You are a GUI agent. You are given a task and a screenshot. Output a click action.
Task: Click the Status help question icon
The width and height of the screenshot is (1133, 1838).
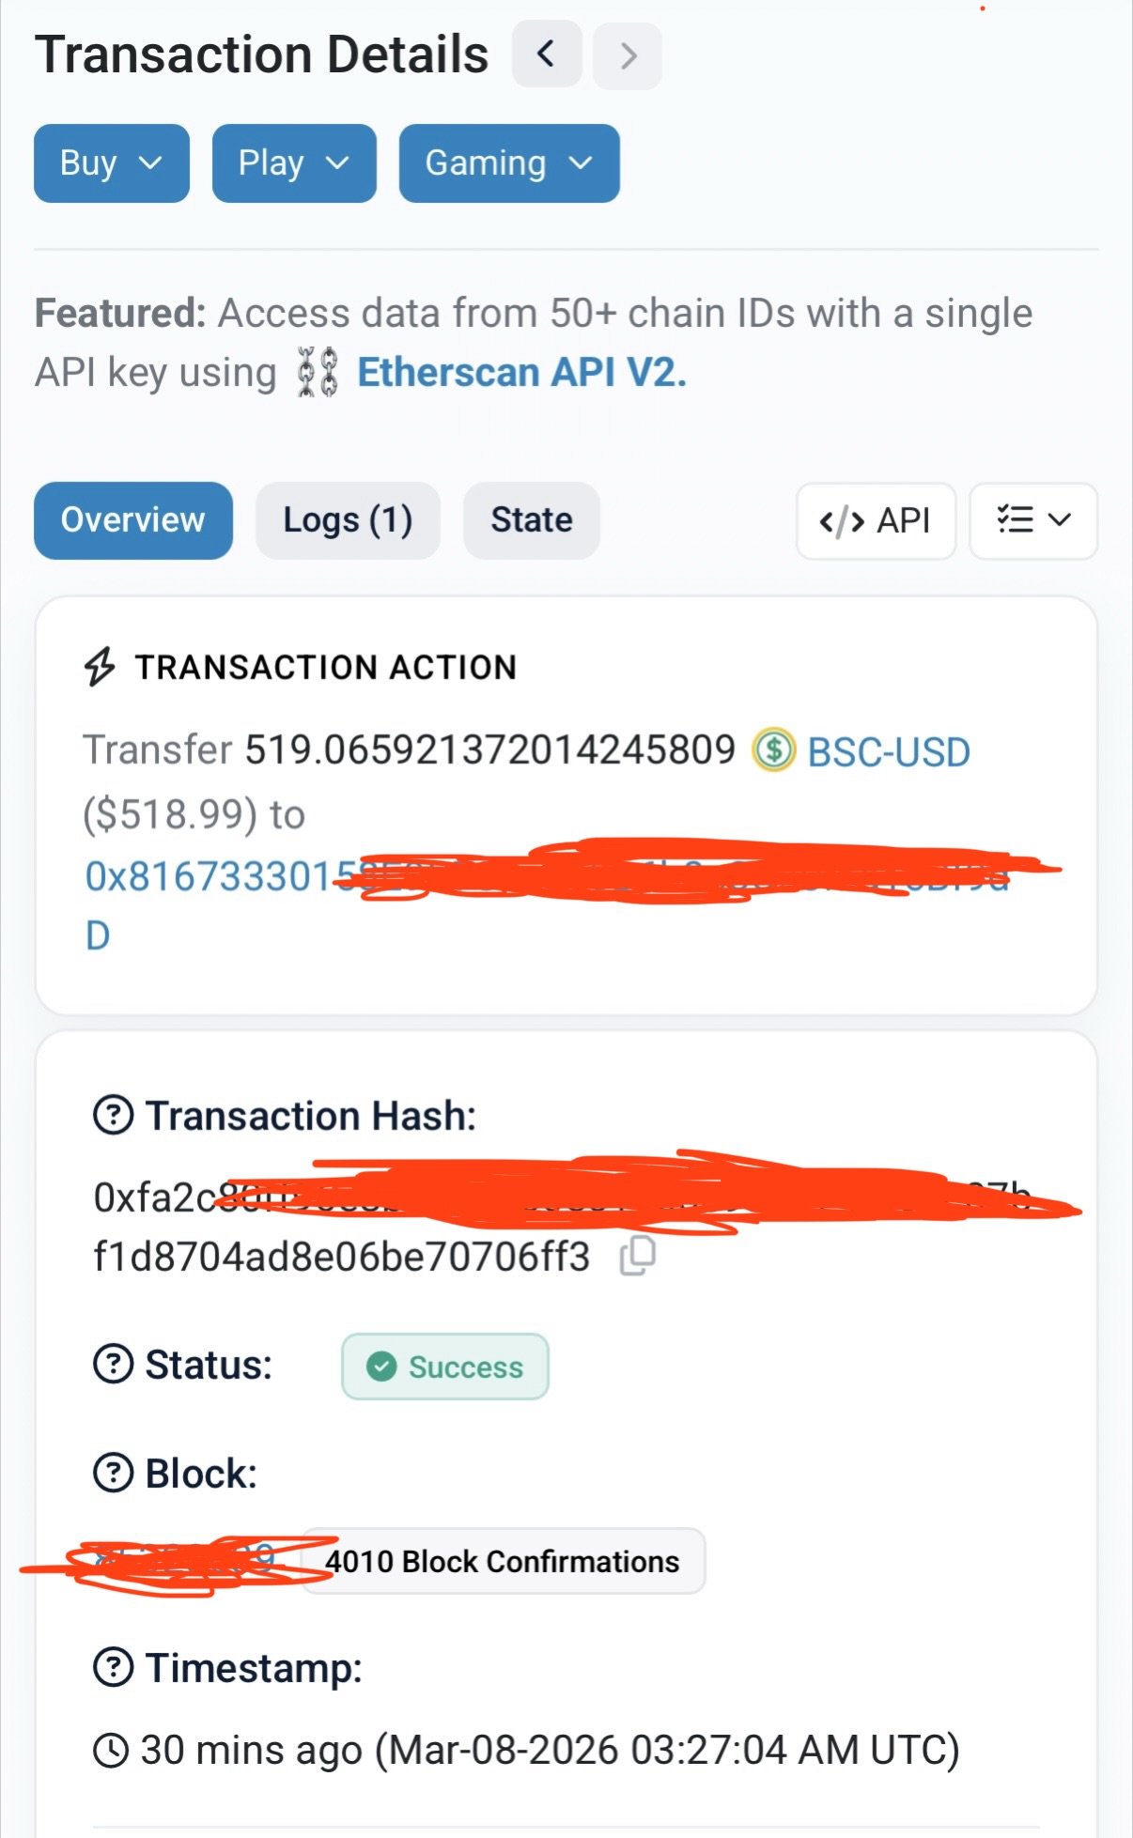point(114,1364)
